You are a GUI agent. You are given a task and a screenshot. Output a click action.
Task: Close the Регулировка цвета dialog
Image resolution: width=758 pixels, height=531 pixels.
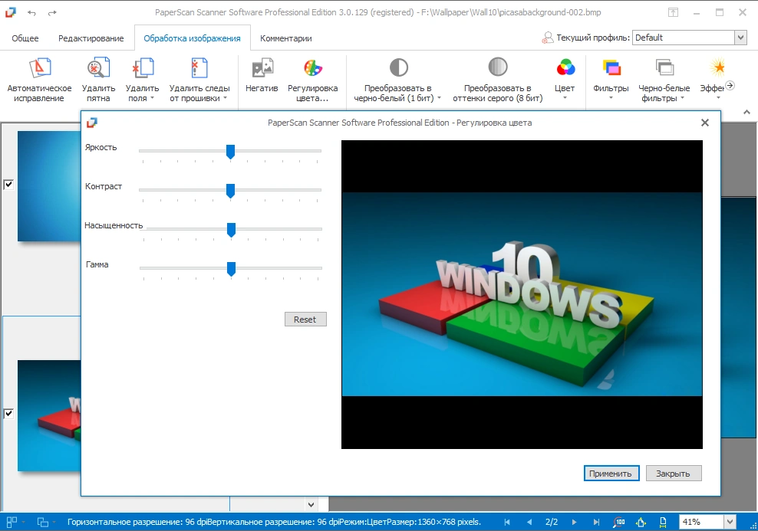click(705, 123)
